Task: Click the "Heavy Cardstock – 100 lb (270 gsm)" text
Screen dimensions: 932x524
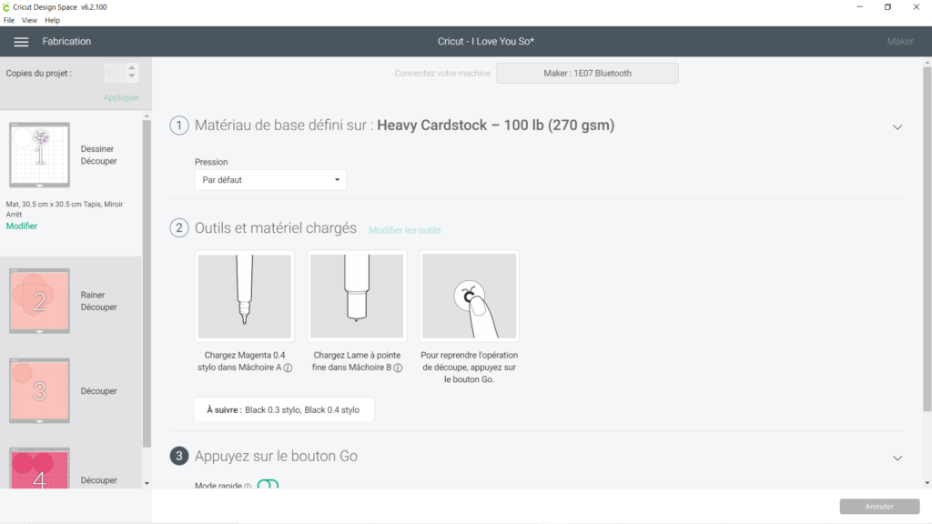Action: (x=496, y=126)
